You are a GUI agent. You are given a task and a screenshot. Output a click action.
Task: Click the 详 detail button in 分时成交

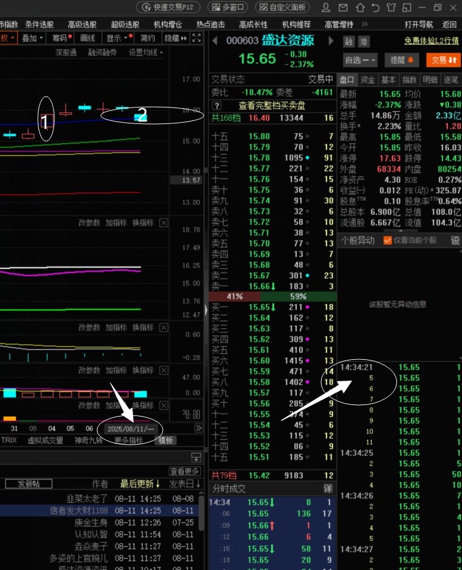click(x=328, y=489)
